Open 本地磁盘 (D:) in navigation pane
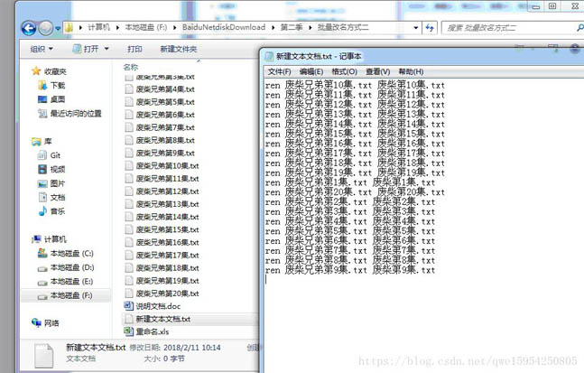 66,267
